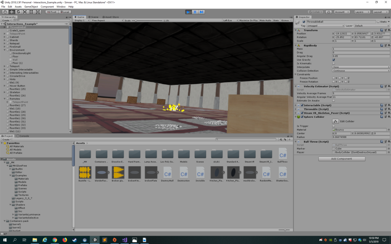Expand the Throwable (Script) component

[x=296, y=109]
